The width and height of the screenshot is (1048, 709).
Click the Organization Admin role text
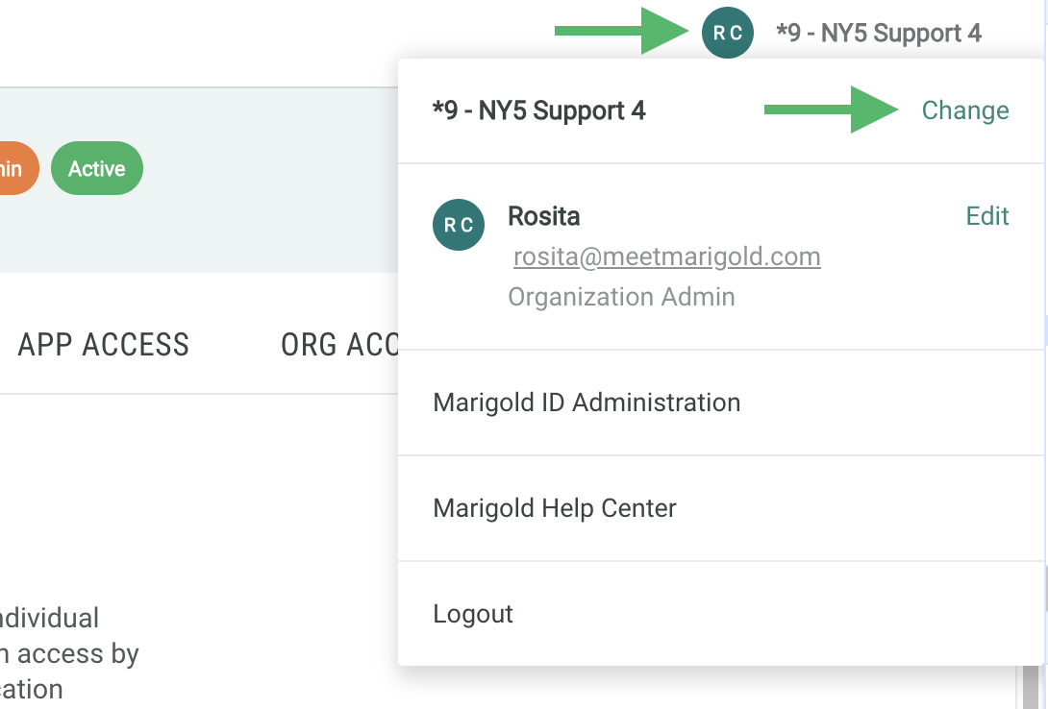[621, 297]
